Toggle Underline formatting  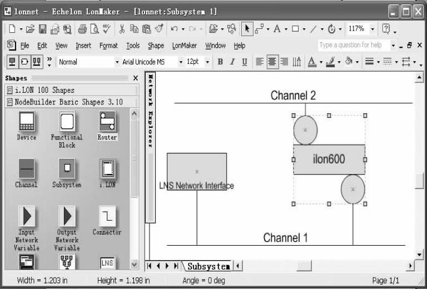(244, 62)
